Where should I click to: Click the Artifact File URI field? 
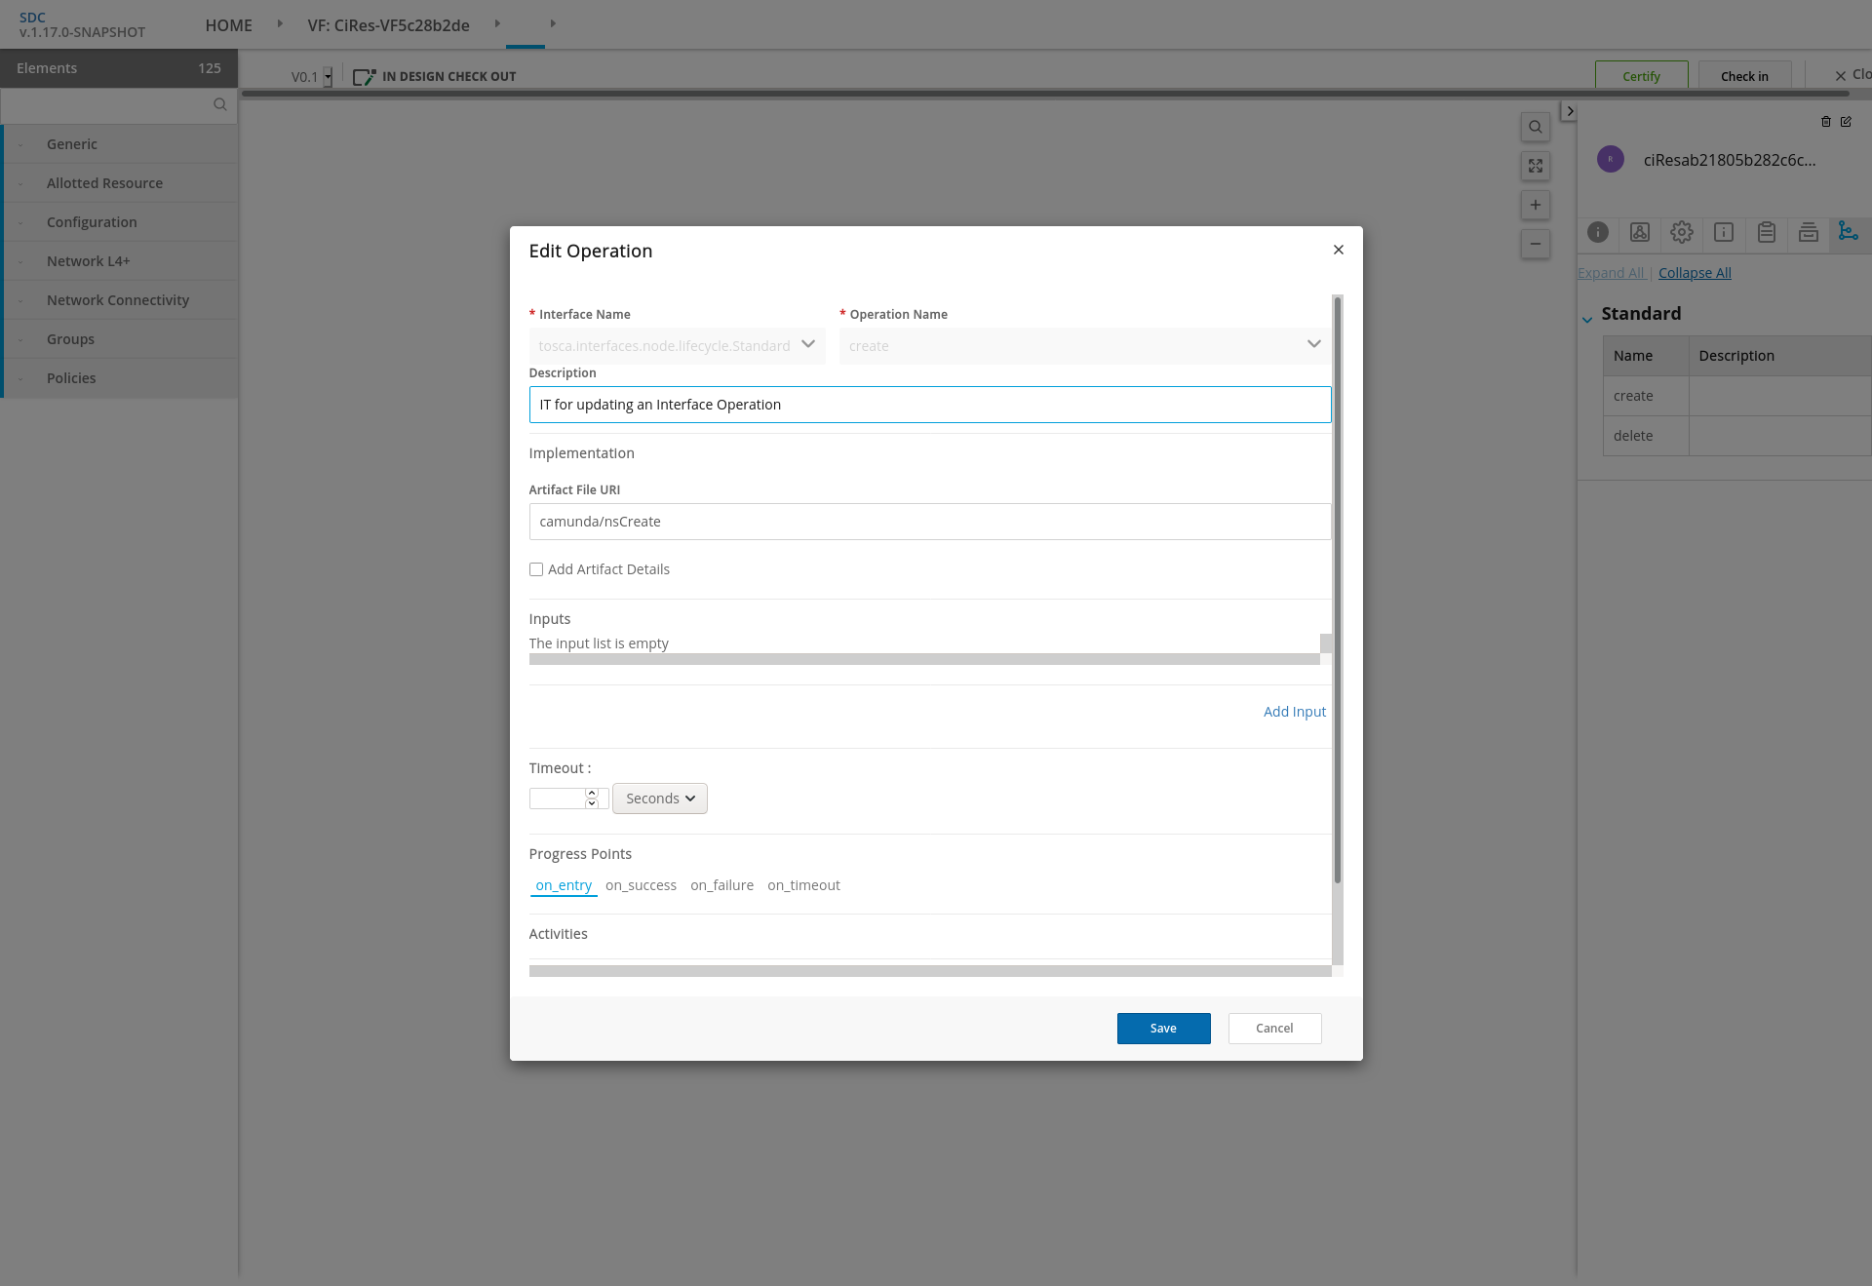[930, 522]
